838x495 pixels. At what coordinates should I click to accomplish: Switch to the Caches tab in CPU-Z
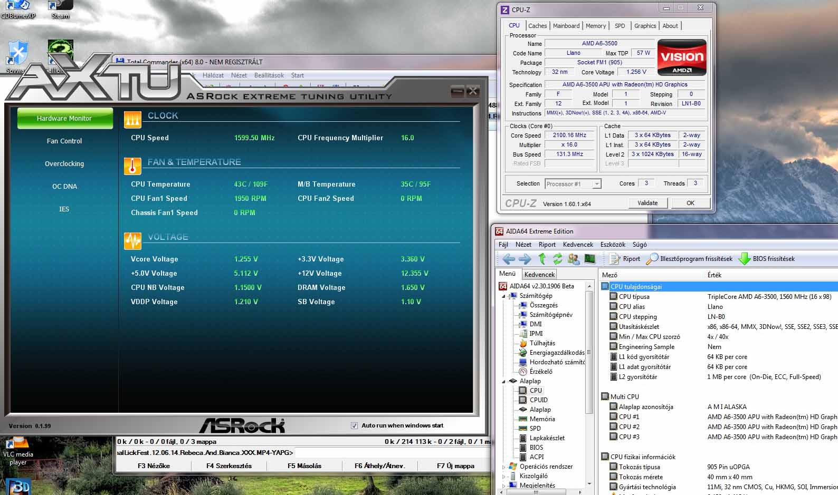click(537, 26)
